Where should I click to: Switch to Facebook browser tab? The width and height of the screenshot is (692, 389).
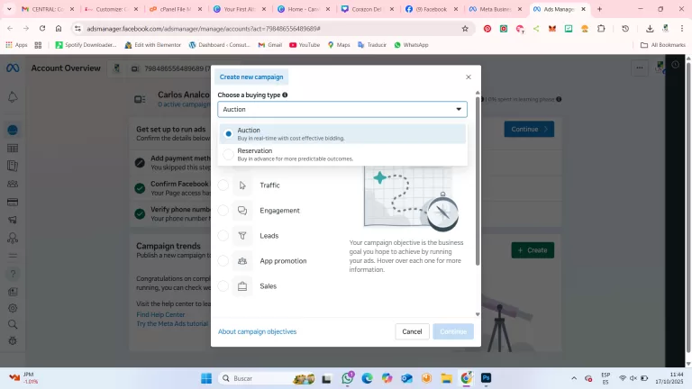click(x=431, y=9)
